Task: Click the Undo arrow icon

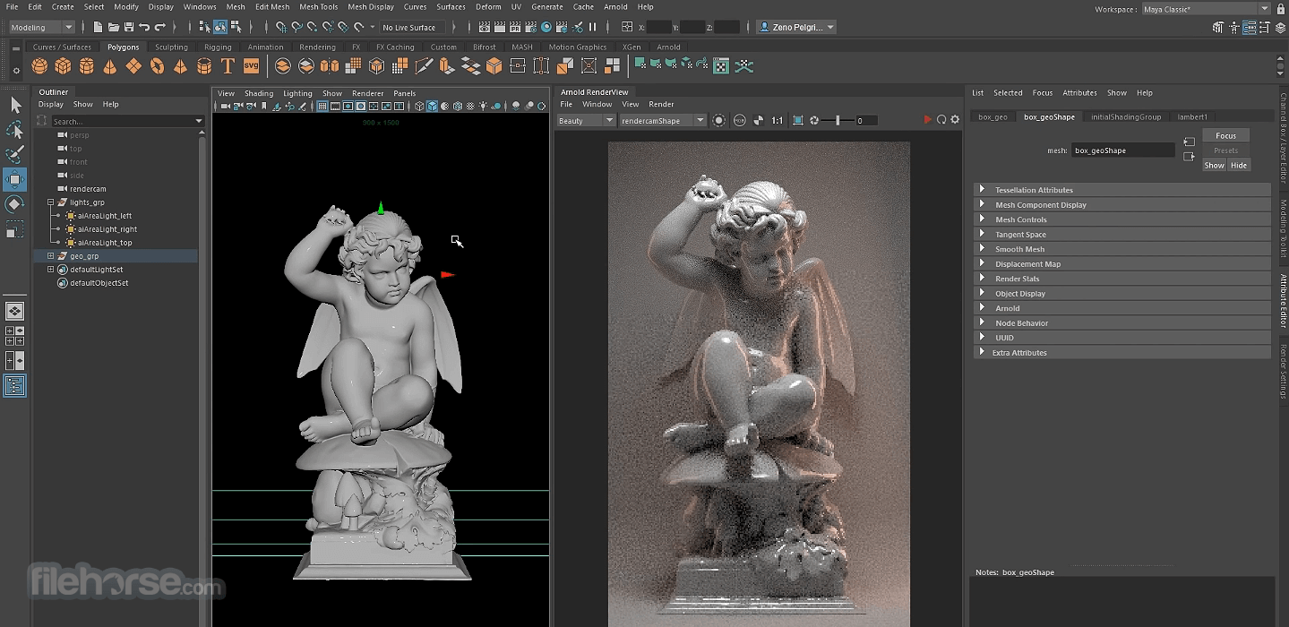Action: click(144, 27)
